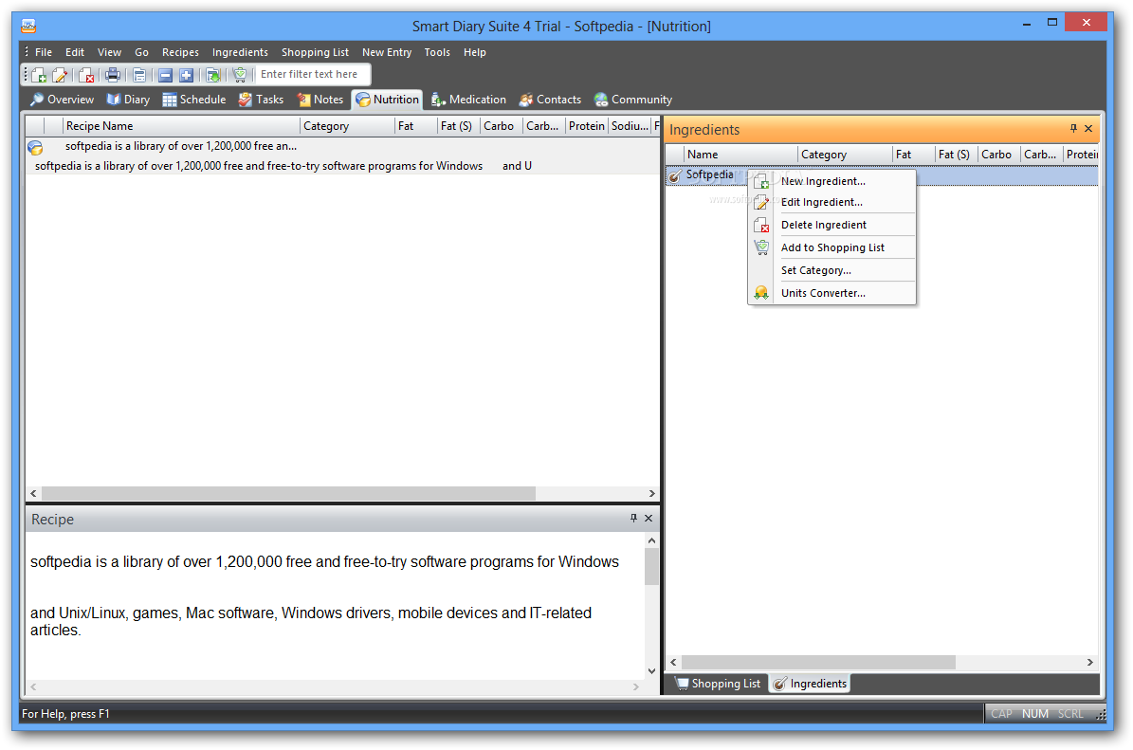Screen dimensions: 1133x750
Task: Click Recipe panel vertical scrollbar up arrow
Action: click(x=651, y=540)
